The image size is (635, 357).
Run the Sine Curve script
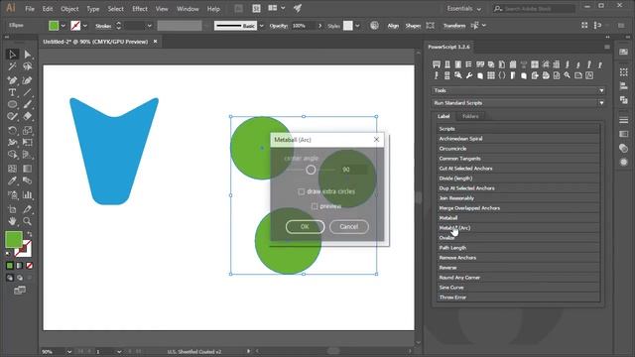pyautogui.click(x=518, y=288)
